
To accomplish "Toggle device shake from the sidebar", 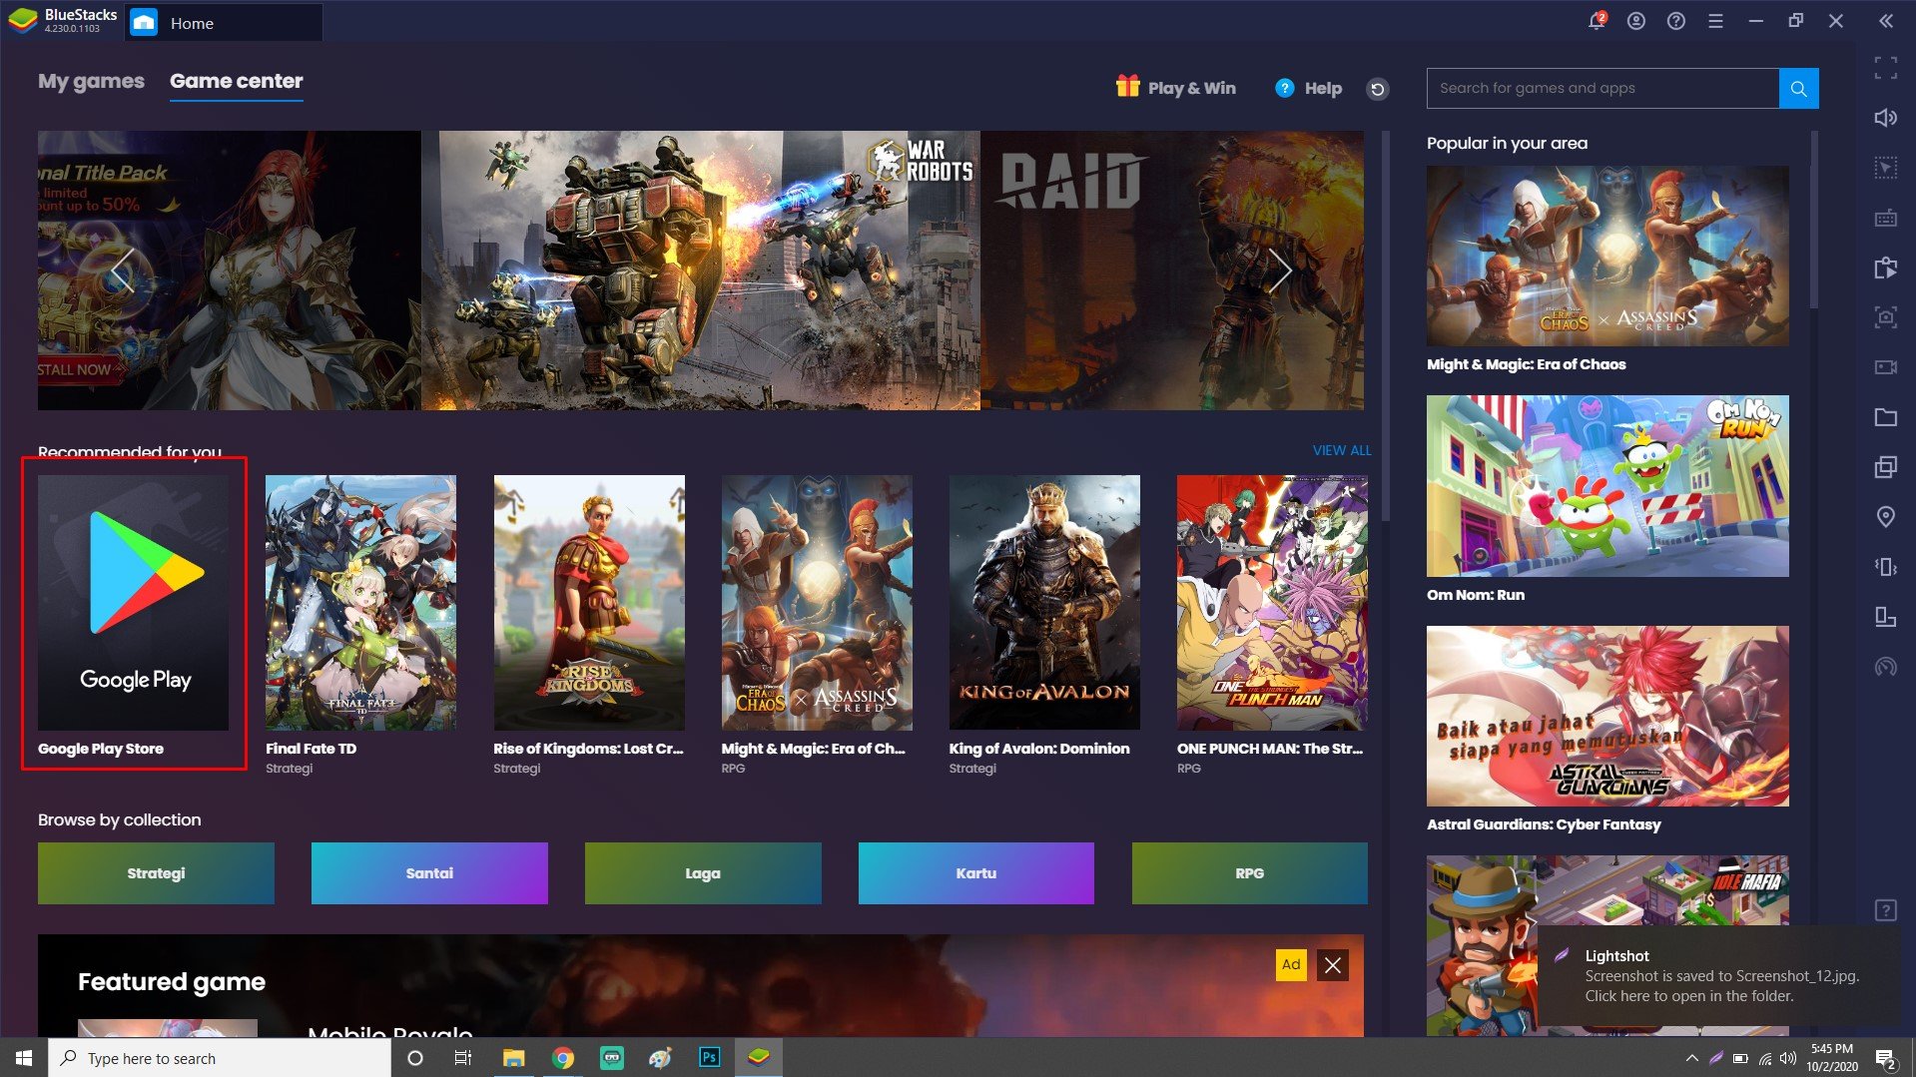I will [x=1886, y=567].
